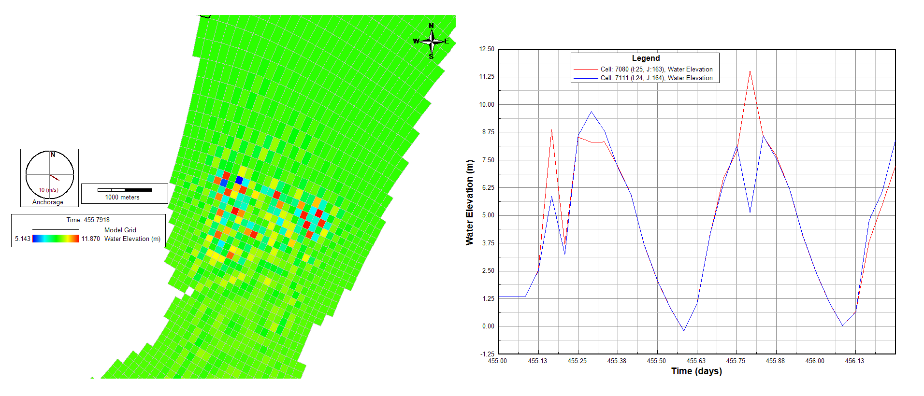Click the Anchorage wind direction dial

[x=49, y=174]
